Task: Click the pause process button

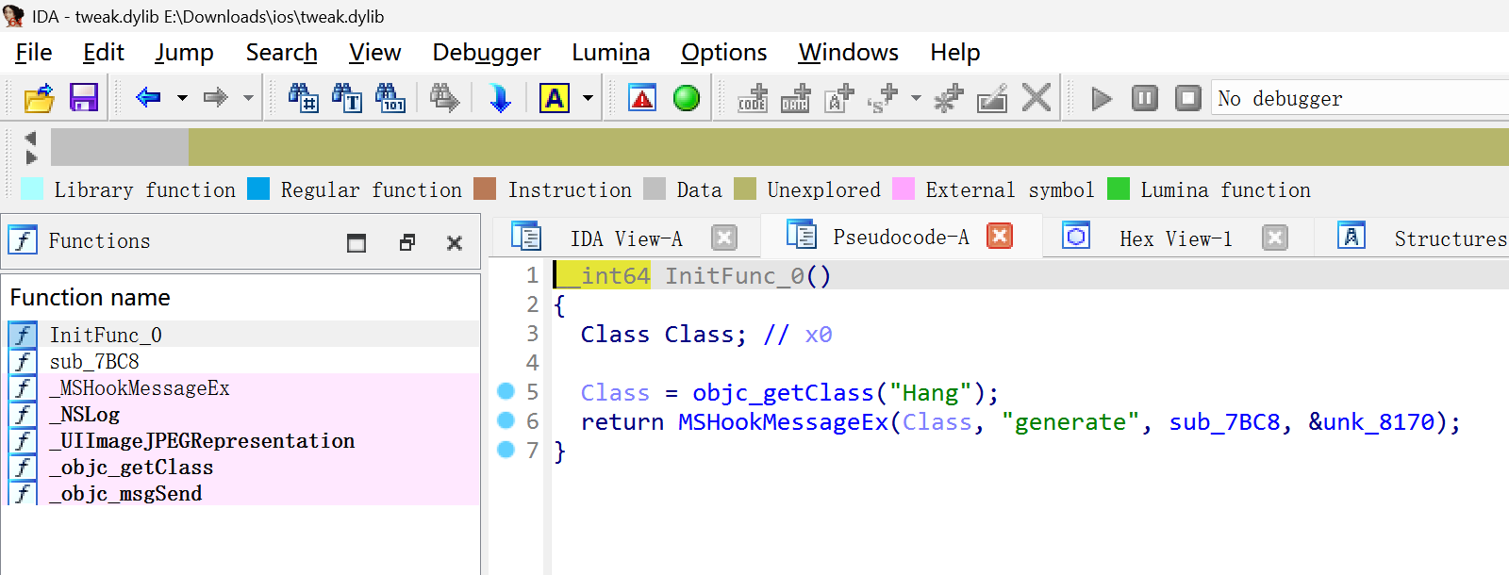Action: click(x=1144, y=98)
